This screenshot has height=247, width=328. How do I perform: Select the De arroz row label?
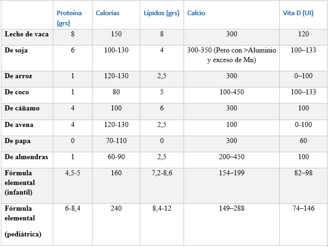click(18, 76)
